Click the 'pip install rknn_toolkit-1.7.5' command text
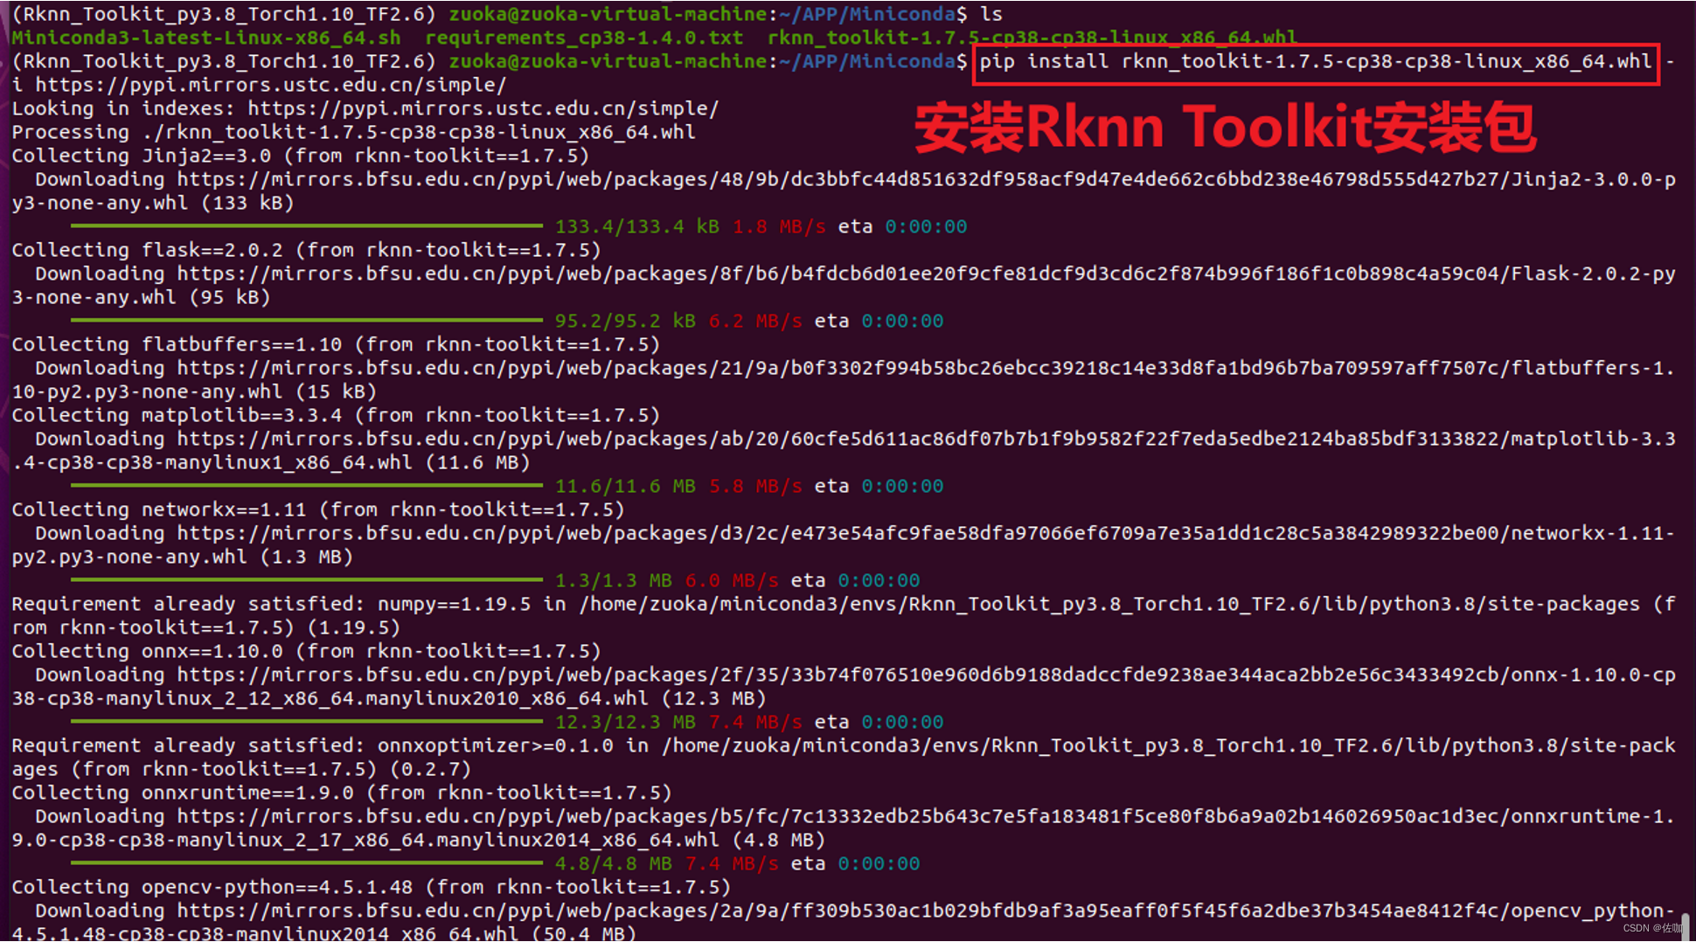 click(x=1315, y=62)
